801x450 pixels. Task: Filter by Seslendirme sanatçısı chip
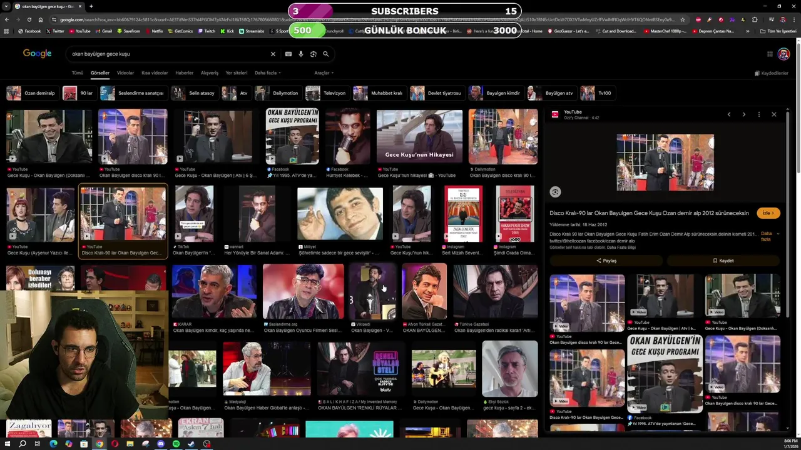click(x=133, y=93)
